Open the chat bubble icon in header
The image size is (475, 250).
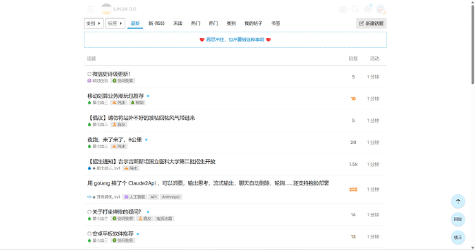[368, 9]
